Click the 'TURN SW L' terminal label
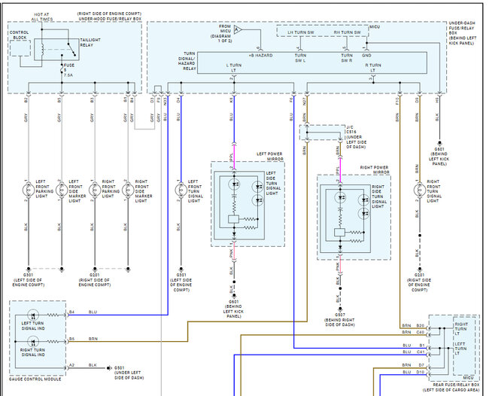This screenshot has height=396, width=489. (300, 58)
